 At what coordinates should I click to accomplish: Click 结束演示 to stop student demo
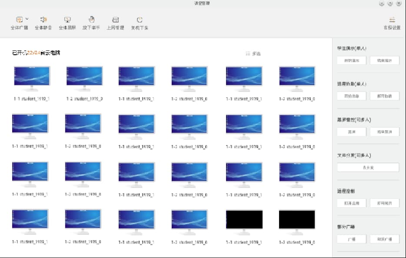384,60
